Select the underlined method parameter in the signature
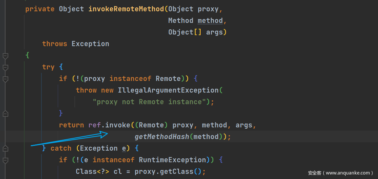The width and height of the screenshot is (378, 179). pyautogui.click(x=210, y=21)
